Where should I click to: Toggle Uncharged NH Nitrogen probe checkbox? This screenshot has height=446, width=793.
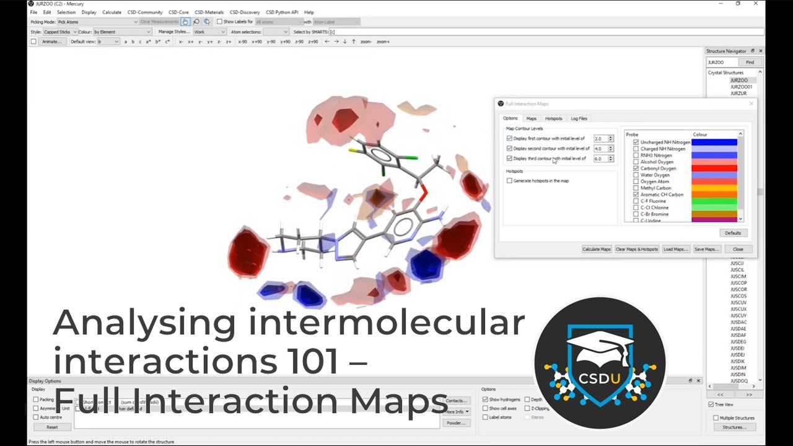tap(636, 142)
